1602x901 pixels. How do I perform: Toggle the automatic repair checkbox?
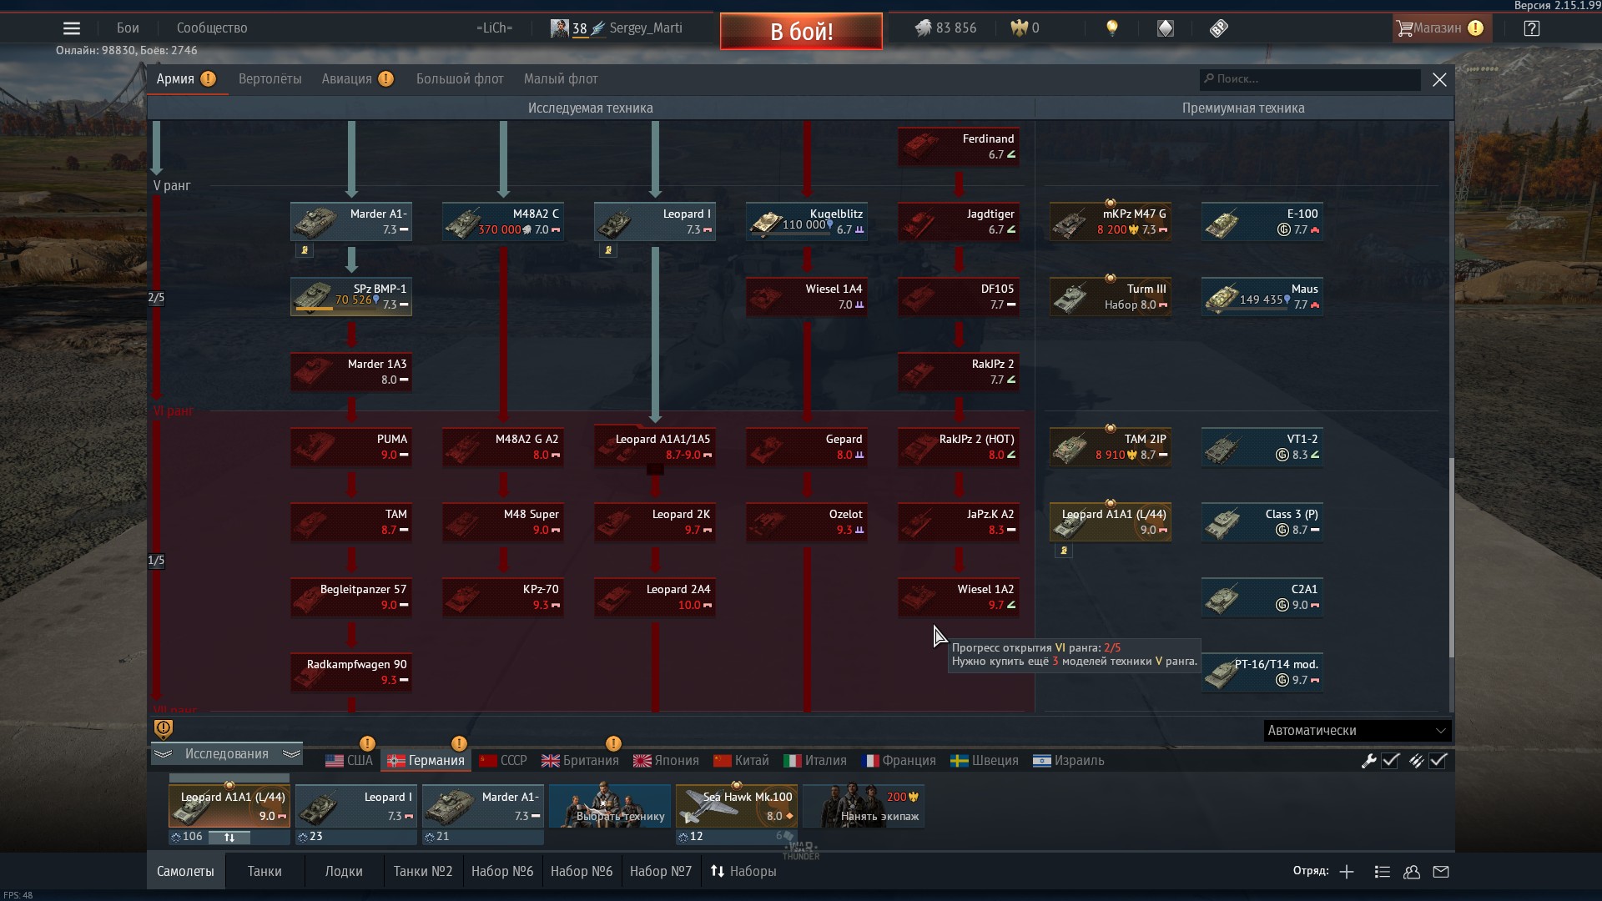click(1391, 761)
